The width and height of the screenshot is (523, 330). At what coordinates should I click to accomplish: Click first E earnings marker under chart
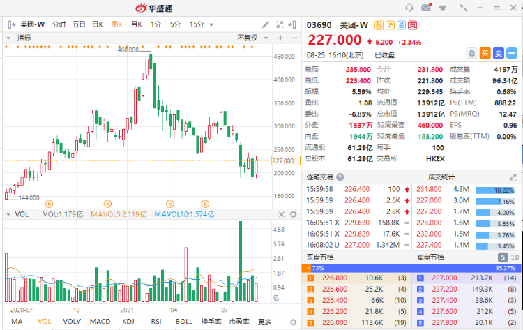click(49, 204)
